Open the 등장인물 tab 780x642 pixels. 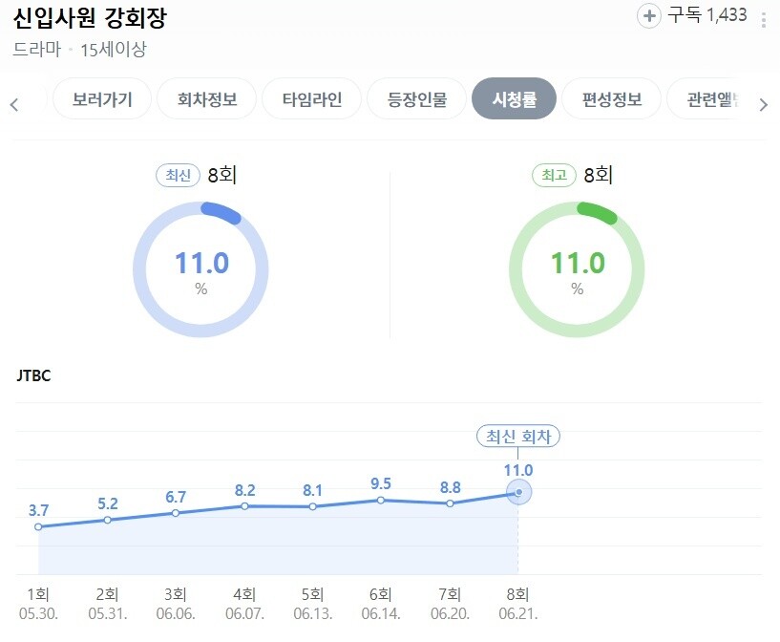[417, 98]
